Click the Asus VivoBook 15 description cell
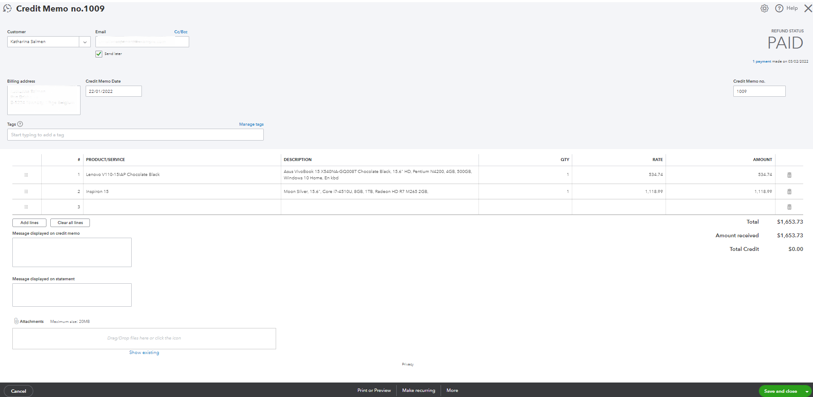The image size is (813, 397). click(380, 175)
